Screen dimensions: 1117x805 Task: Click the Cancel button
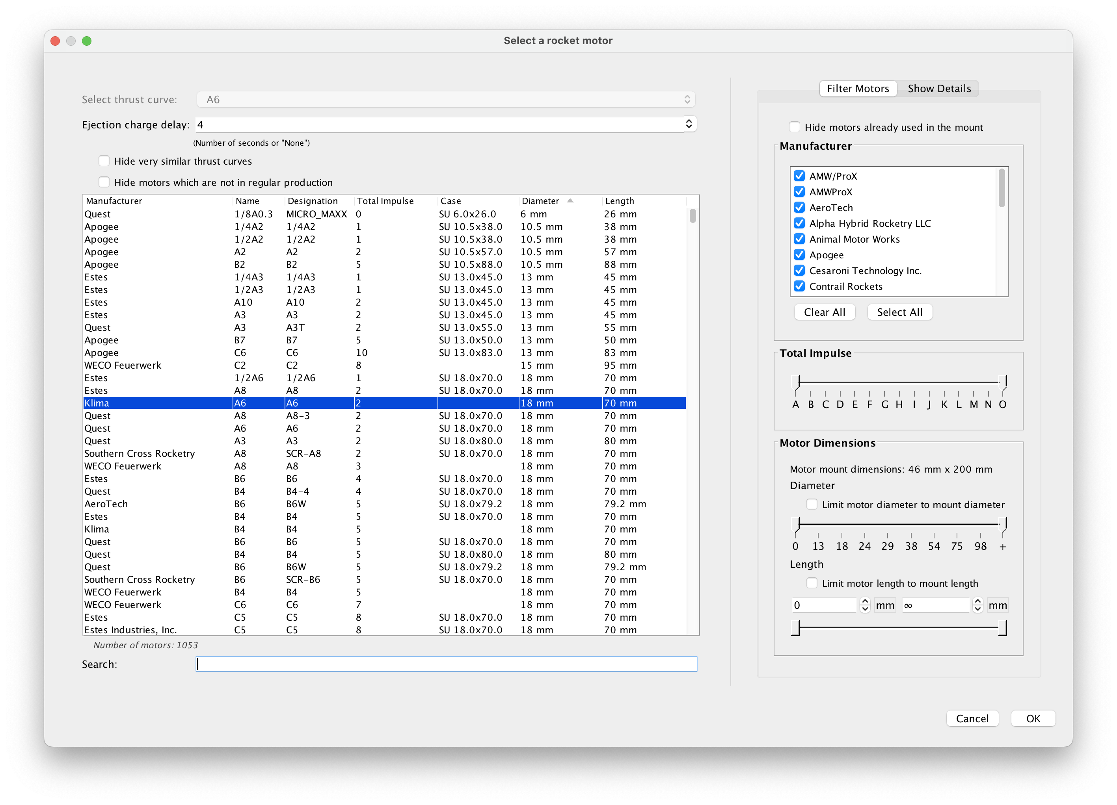972,718
